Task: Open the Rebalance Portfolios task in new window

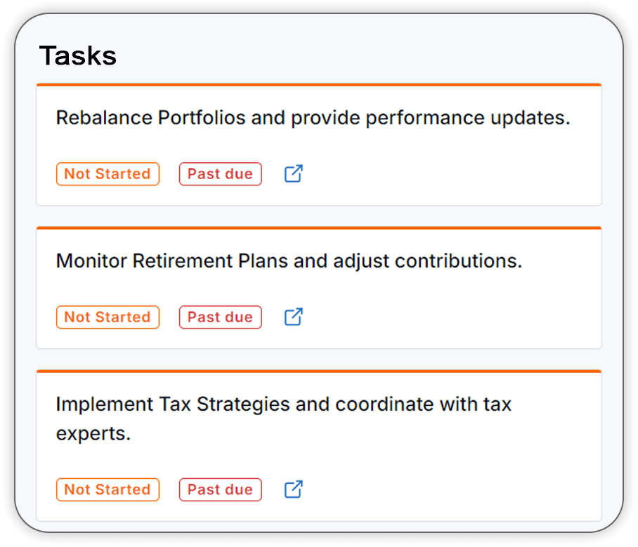Action: 294,173
